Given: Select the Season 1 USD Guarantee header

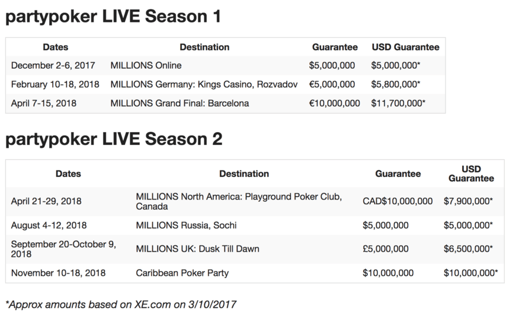Looking at the screenshot, I should (x=406, y=47).
